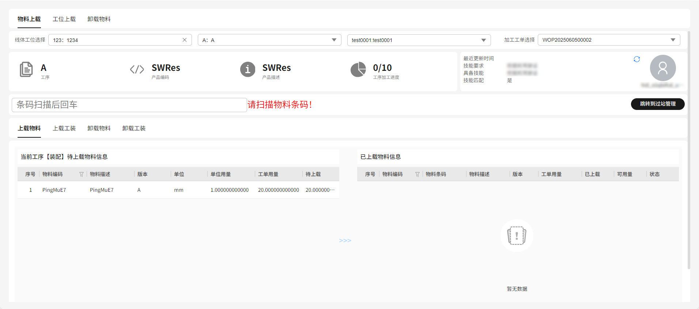699x309 pixels.
Task: Click the 待上载 column header
Action: tap(313, 174)
